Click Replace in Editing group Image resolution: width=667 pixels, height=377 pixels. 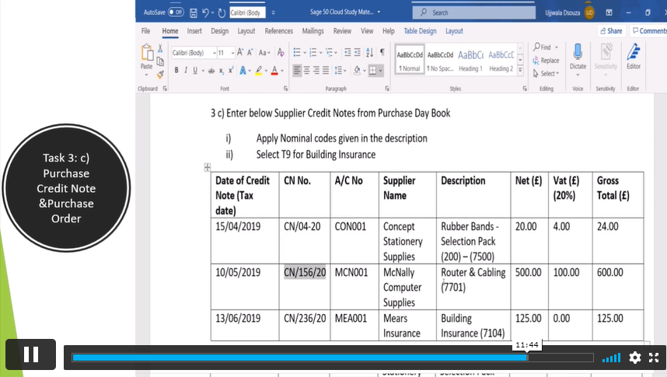coord(546,61)
